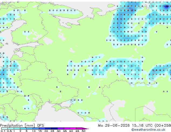Click the 40–45 mm magenta legend box
The height and width of the screenshot is (132, 171).
coord(73,128)
